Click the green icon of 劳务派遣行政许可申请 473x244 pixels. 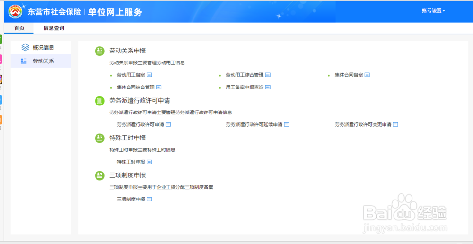point(99,101)
